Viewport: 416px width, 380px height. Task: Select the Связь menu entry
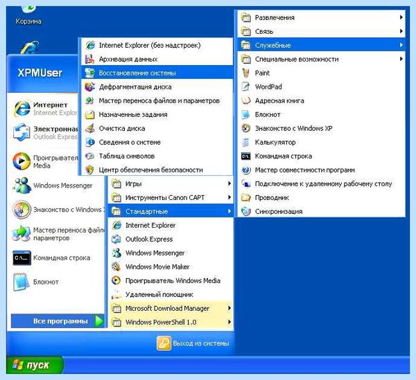tap(321, 31)
